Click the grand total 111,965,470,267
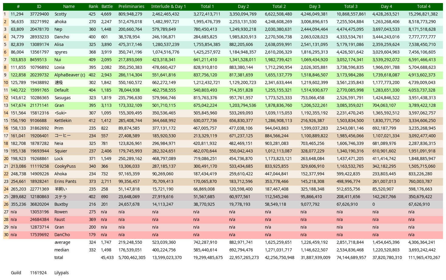Image resolution: width=446 pixels, height=280 pixels. pyautogui.click(x=424, y=257)
